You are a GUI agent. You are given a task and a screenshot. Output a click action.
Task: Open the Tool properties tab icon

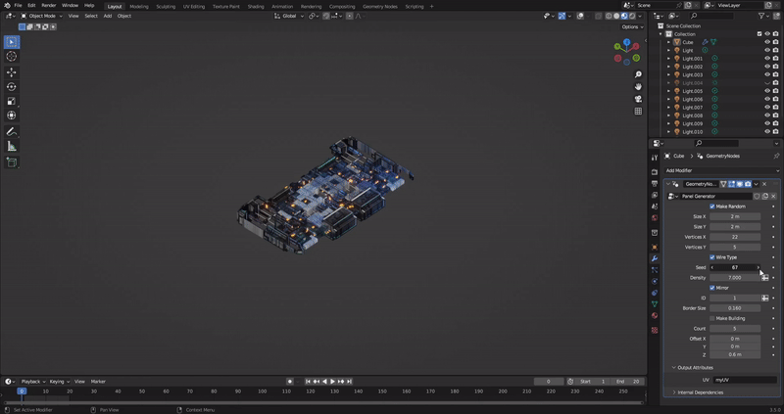tap(655, 158)
